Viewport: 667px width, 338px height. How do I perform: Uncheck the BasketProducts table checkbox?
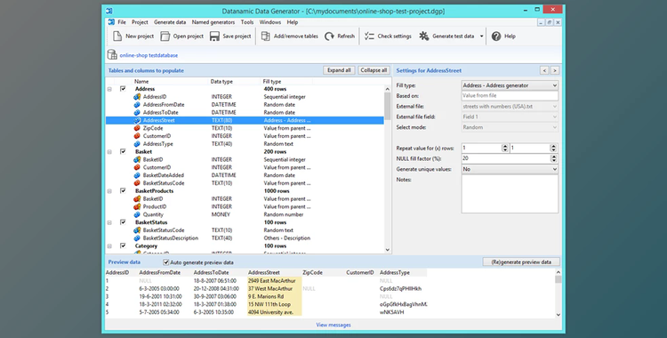(x=123, y=190)
